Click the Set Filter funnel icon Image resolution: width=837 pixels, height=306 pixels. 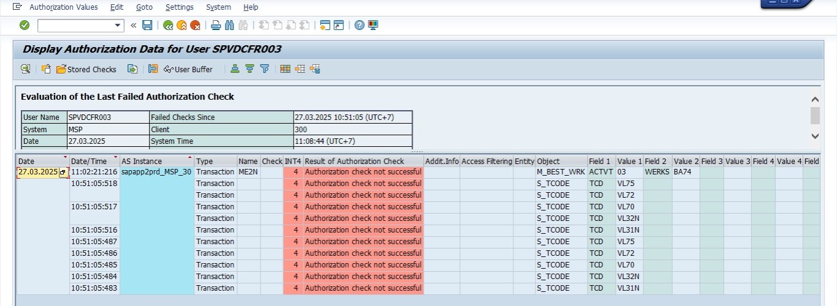264,69
